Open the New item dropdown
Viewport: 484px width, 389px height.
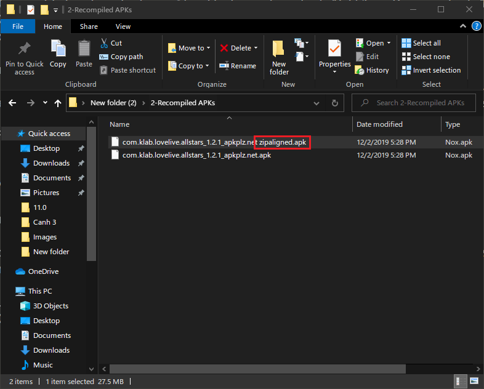(302, 43)
